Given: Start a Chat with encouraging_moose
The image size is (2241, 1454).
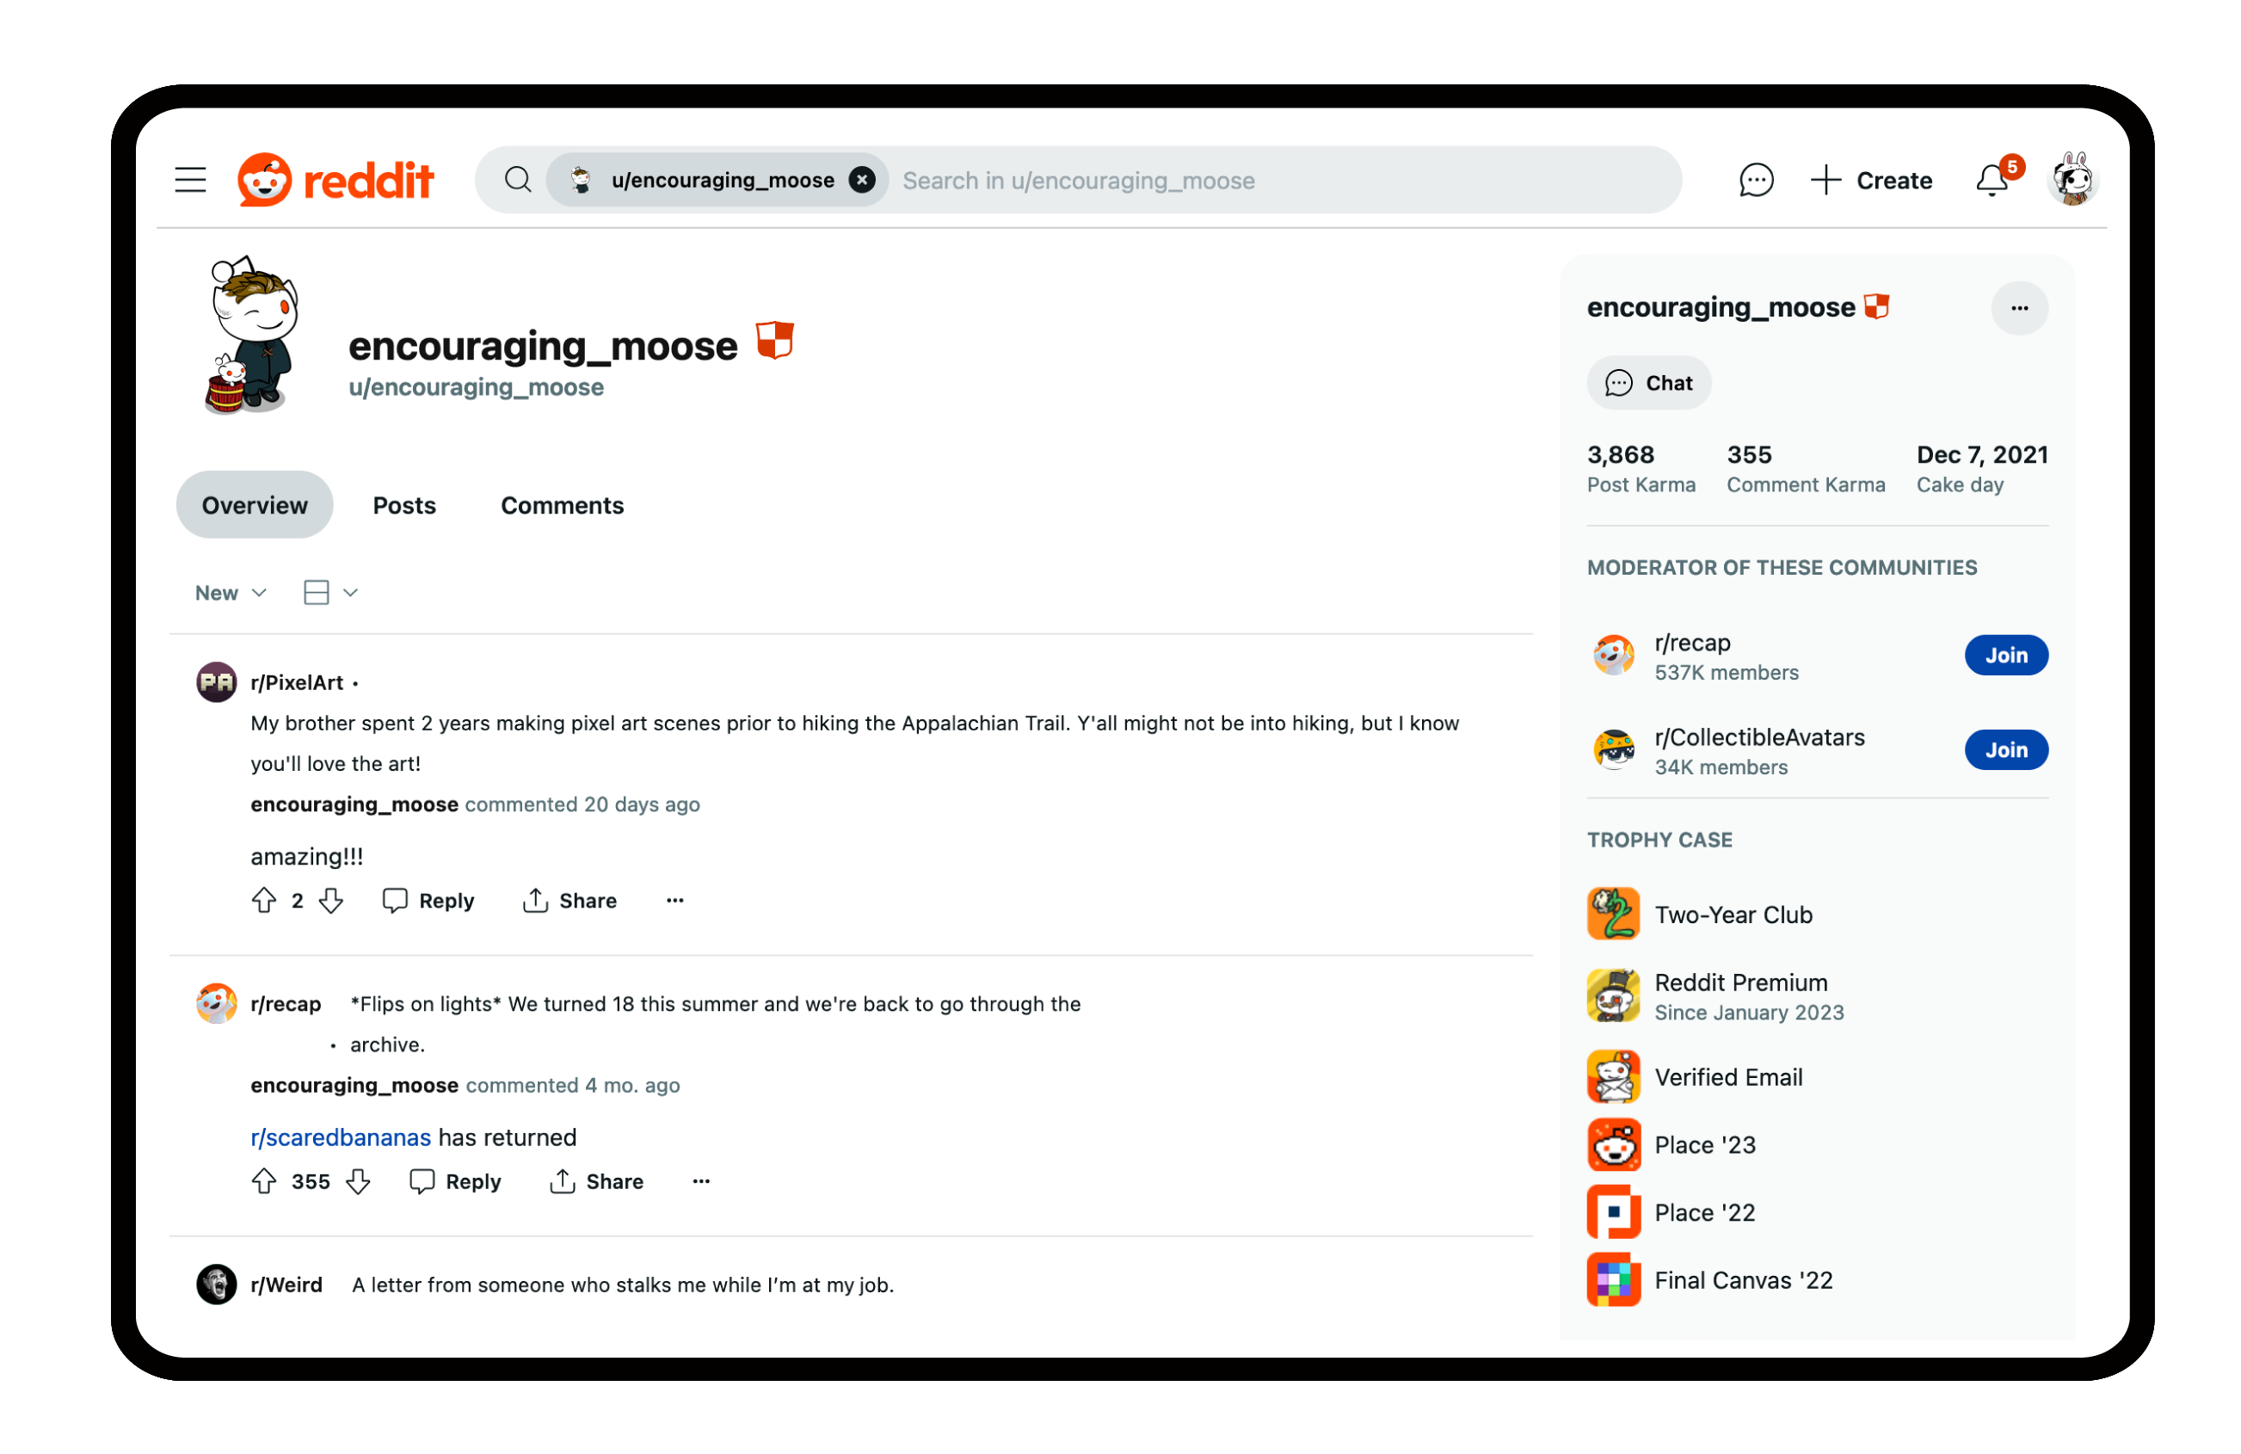Looking at the screenshot, I should click(x=1649, y=382).
